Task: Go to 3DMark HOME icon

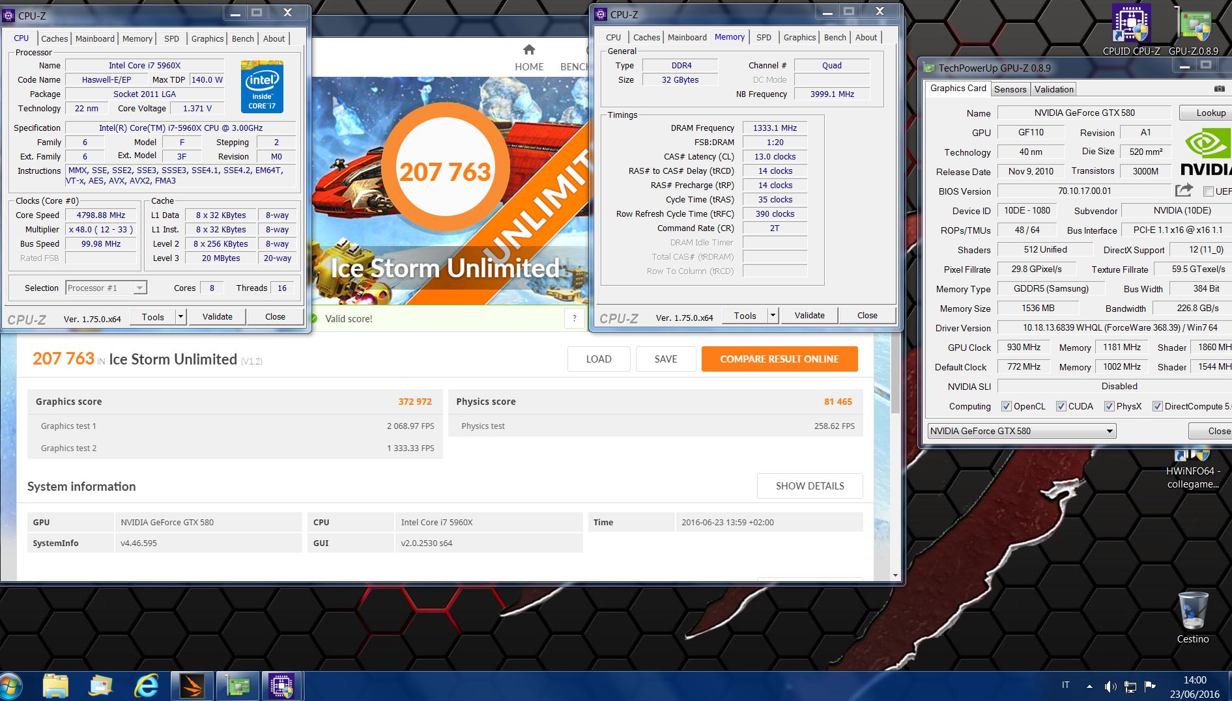Action: click(x=529, y=49)
